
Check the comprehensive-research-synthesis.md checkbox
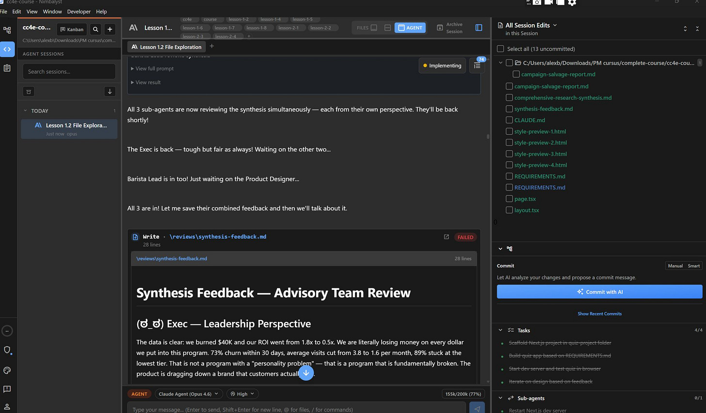point(509,97)
